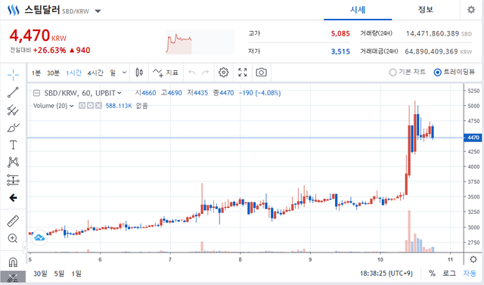Select the text annotation tool
Image resolution: width=484 pixels, height=285 pixels.
(x=13, y=144)
